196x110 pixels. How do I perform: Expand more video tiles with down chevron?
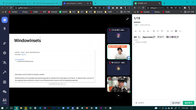pyautogui.click(x=118, y=95)
